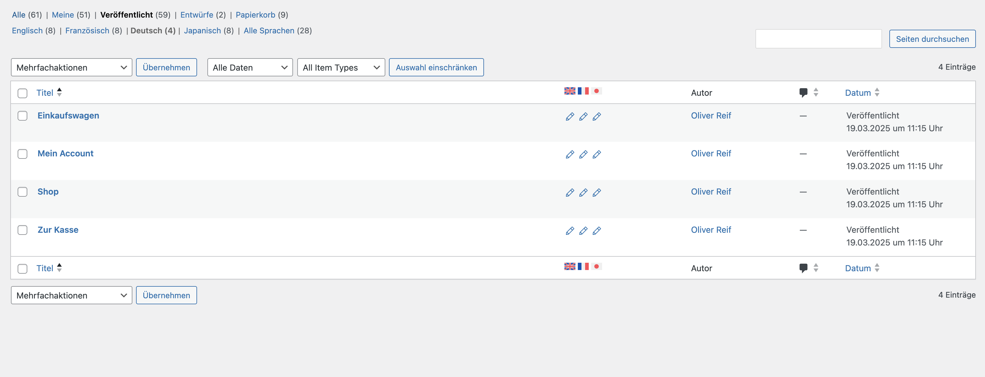The height and width of the screenshot is (377, 985).
Task: Click the French flag in table header
Action: point(583,91)
